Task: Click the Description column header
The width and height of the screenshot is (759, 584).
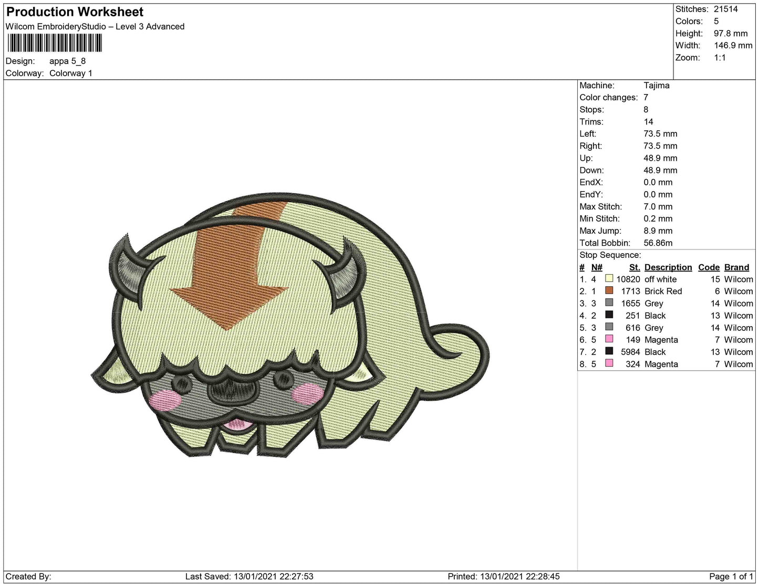Action: [x=668, y=267]
